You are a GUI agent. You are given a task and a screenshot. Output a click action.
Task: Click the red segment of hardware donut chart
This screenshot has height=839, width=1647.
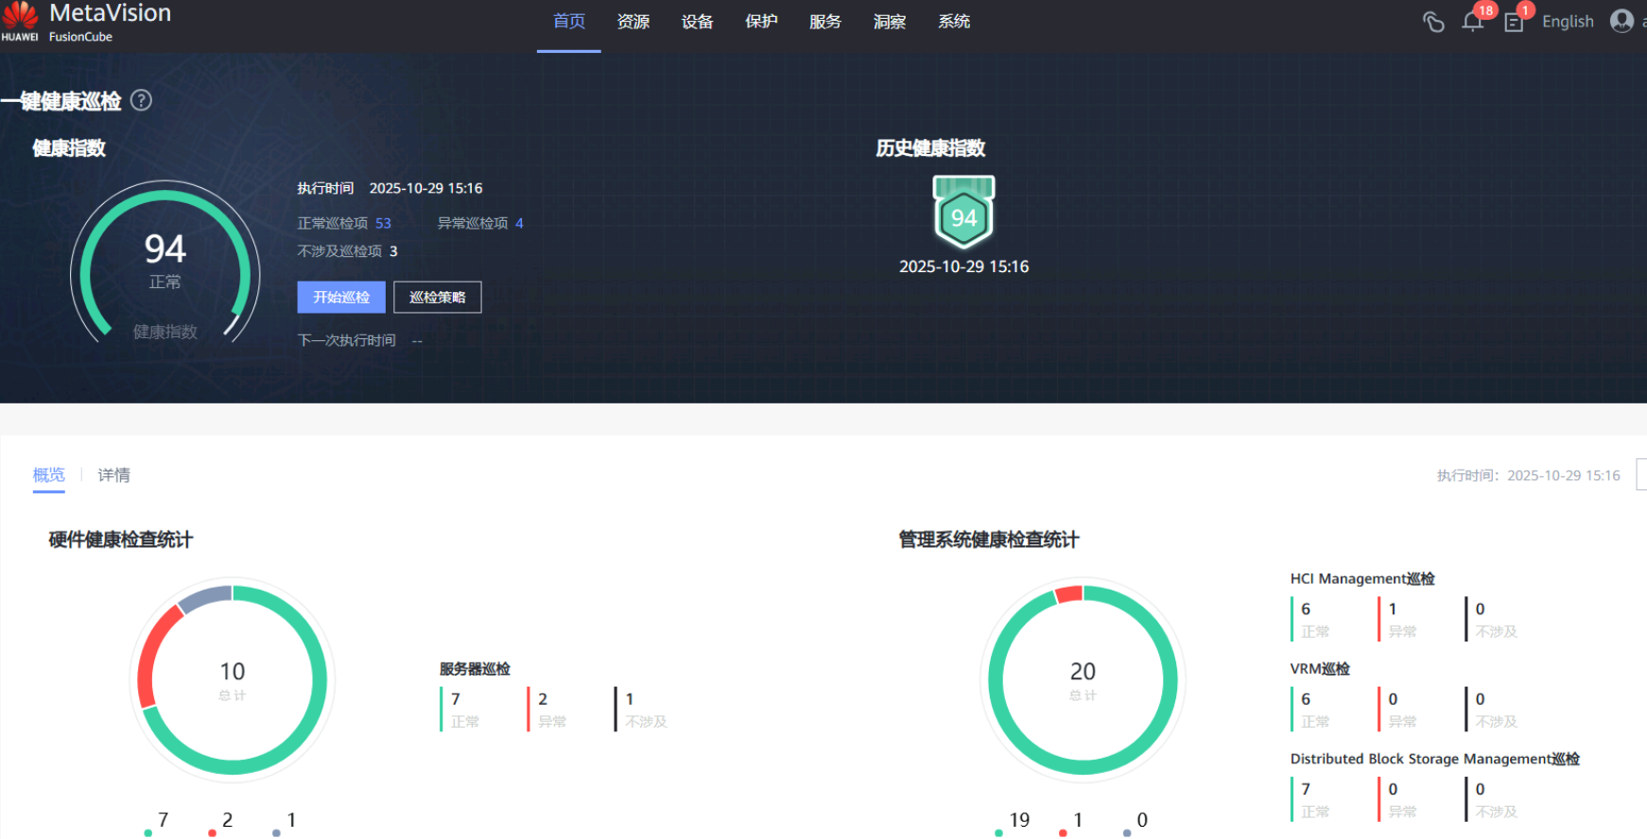tap(153, 652)
